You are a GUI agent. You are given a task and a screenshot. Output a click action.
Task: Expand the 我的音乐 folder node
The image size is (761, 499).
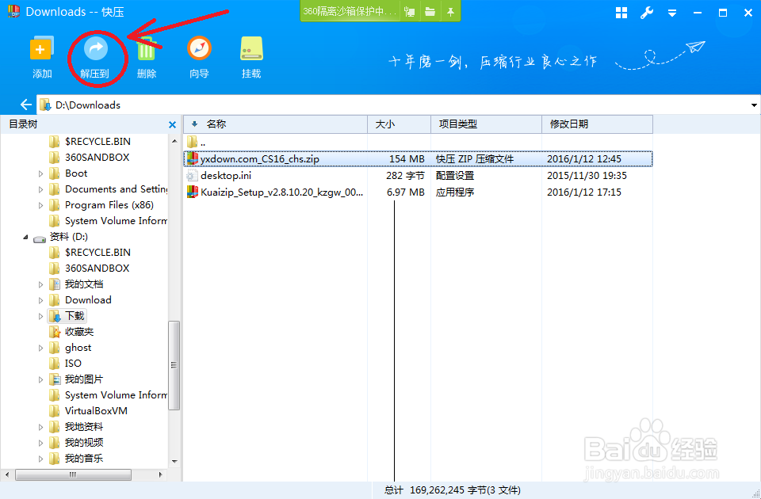pos(40,459)
